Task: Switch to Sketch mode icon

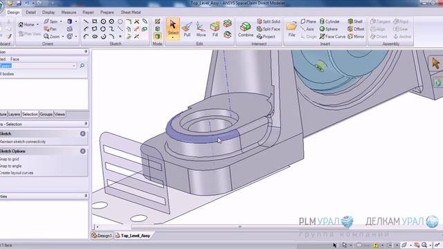Action: point(157,21)
